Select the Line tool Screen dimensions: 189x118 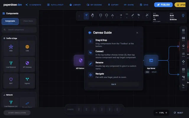tap(127, 16)
